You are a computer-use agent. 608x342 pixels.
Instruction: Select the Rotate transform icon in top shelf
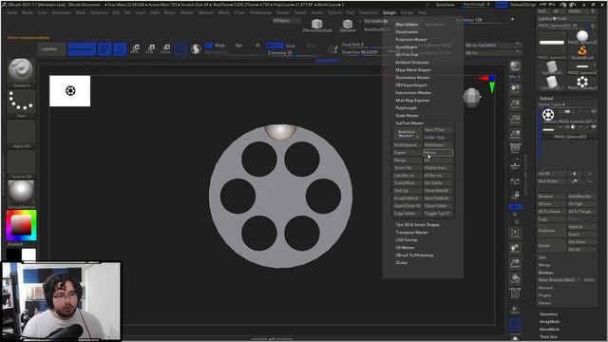tap(165, 48)
